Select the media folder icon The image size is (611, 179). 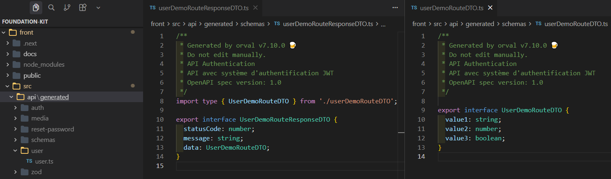pyautogui.click(x=24, y=118)
